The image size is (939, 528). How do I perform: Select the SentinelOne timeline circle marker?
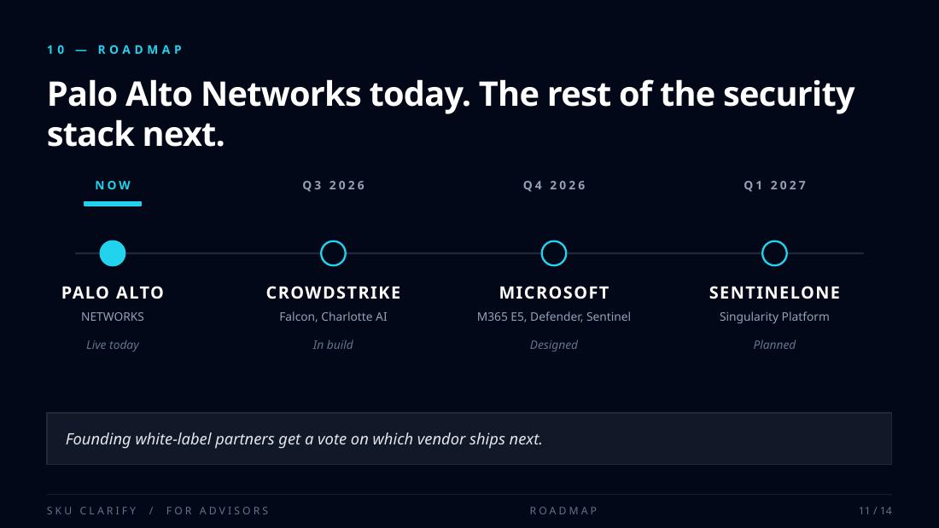click(774, 253)
